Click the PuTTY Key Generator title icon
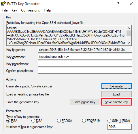 3,4
